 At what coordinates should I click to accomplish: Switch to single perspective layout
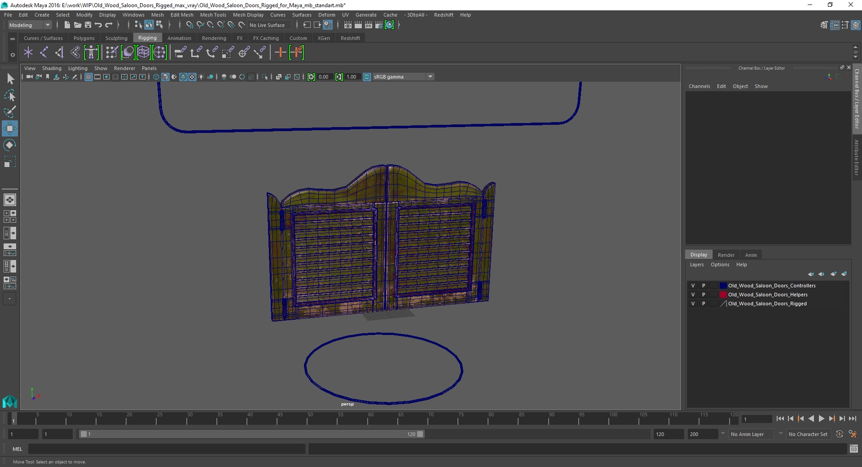(x=10, y=200)
